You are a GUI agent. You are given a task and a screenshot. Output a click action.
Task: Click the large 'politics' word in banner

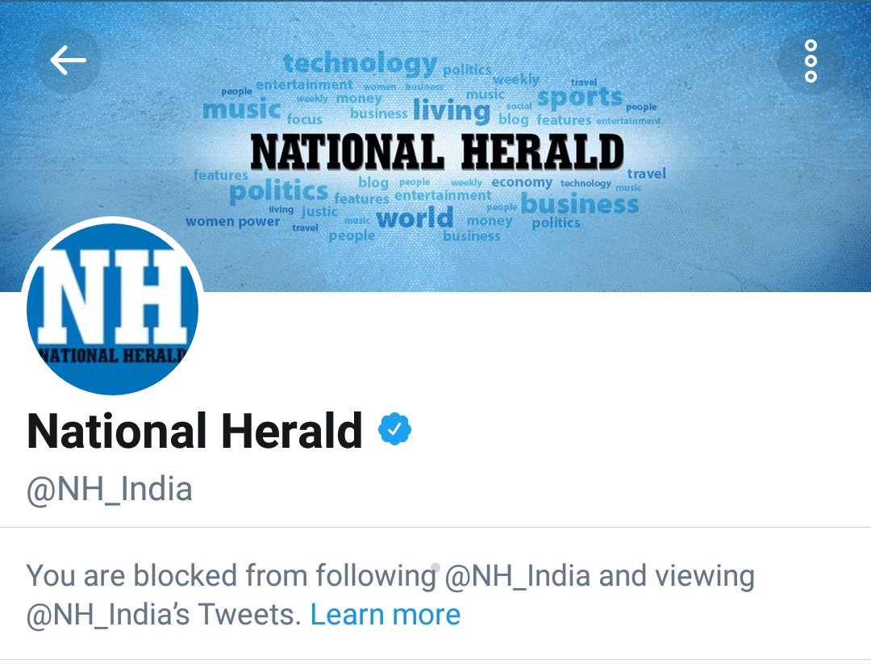pos(279,191)
